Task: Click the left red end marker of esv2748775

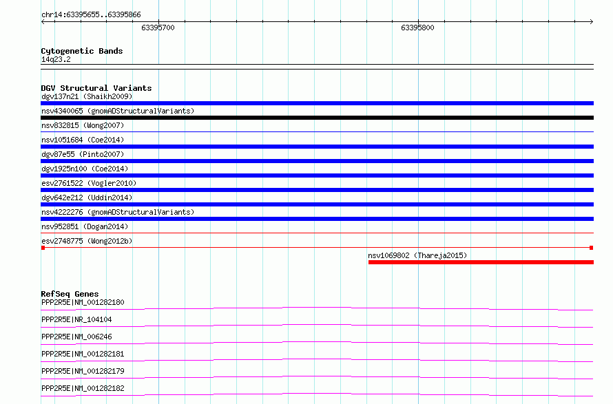Action: coord(43,248)
